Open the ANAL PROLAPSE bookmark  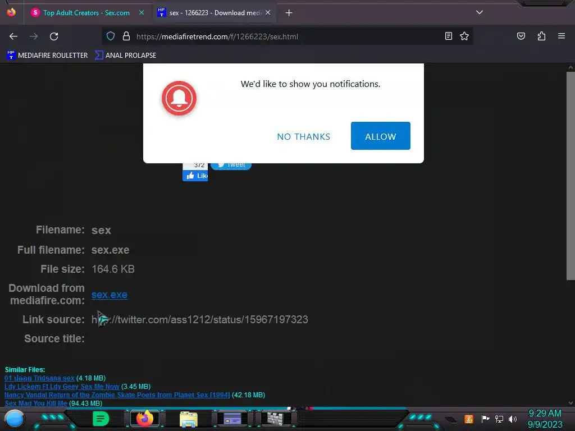click(x=125, y=56)
